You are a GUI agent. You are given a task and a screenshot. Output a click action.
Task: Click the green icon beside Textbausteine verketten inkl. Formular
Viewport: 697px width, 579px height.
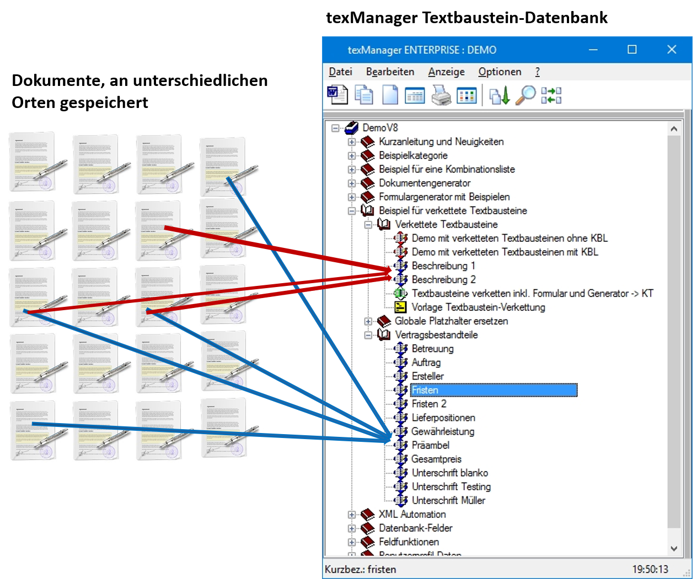tap(401, 293)
